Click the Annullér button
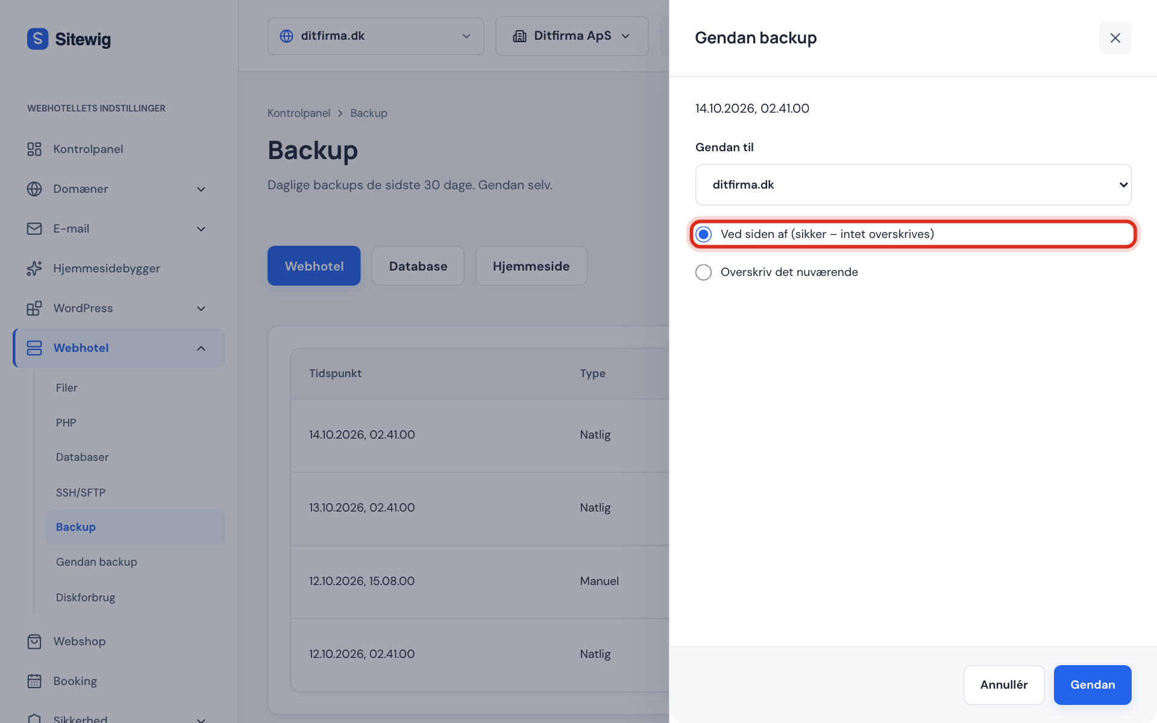The height and width of the screenshot is (723, 1157). (x=1003, y=684)
